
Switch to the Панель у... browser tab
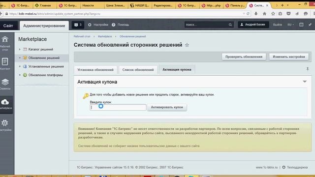(235, 5)
